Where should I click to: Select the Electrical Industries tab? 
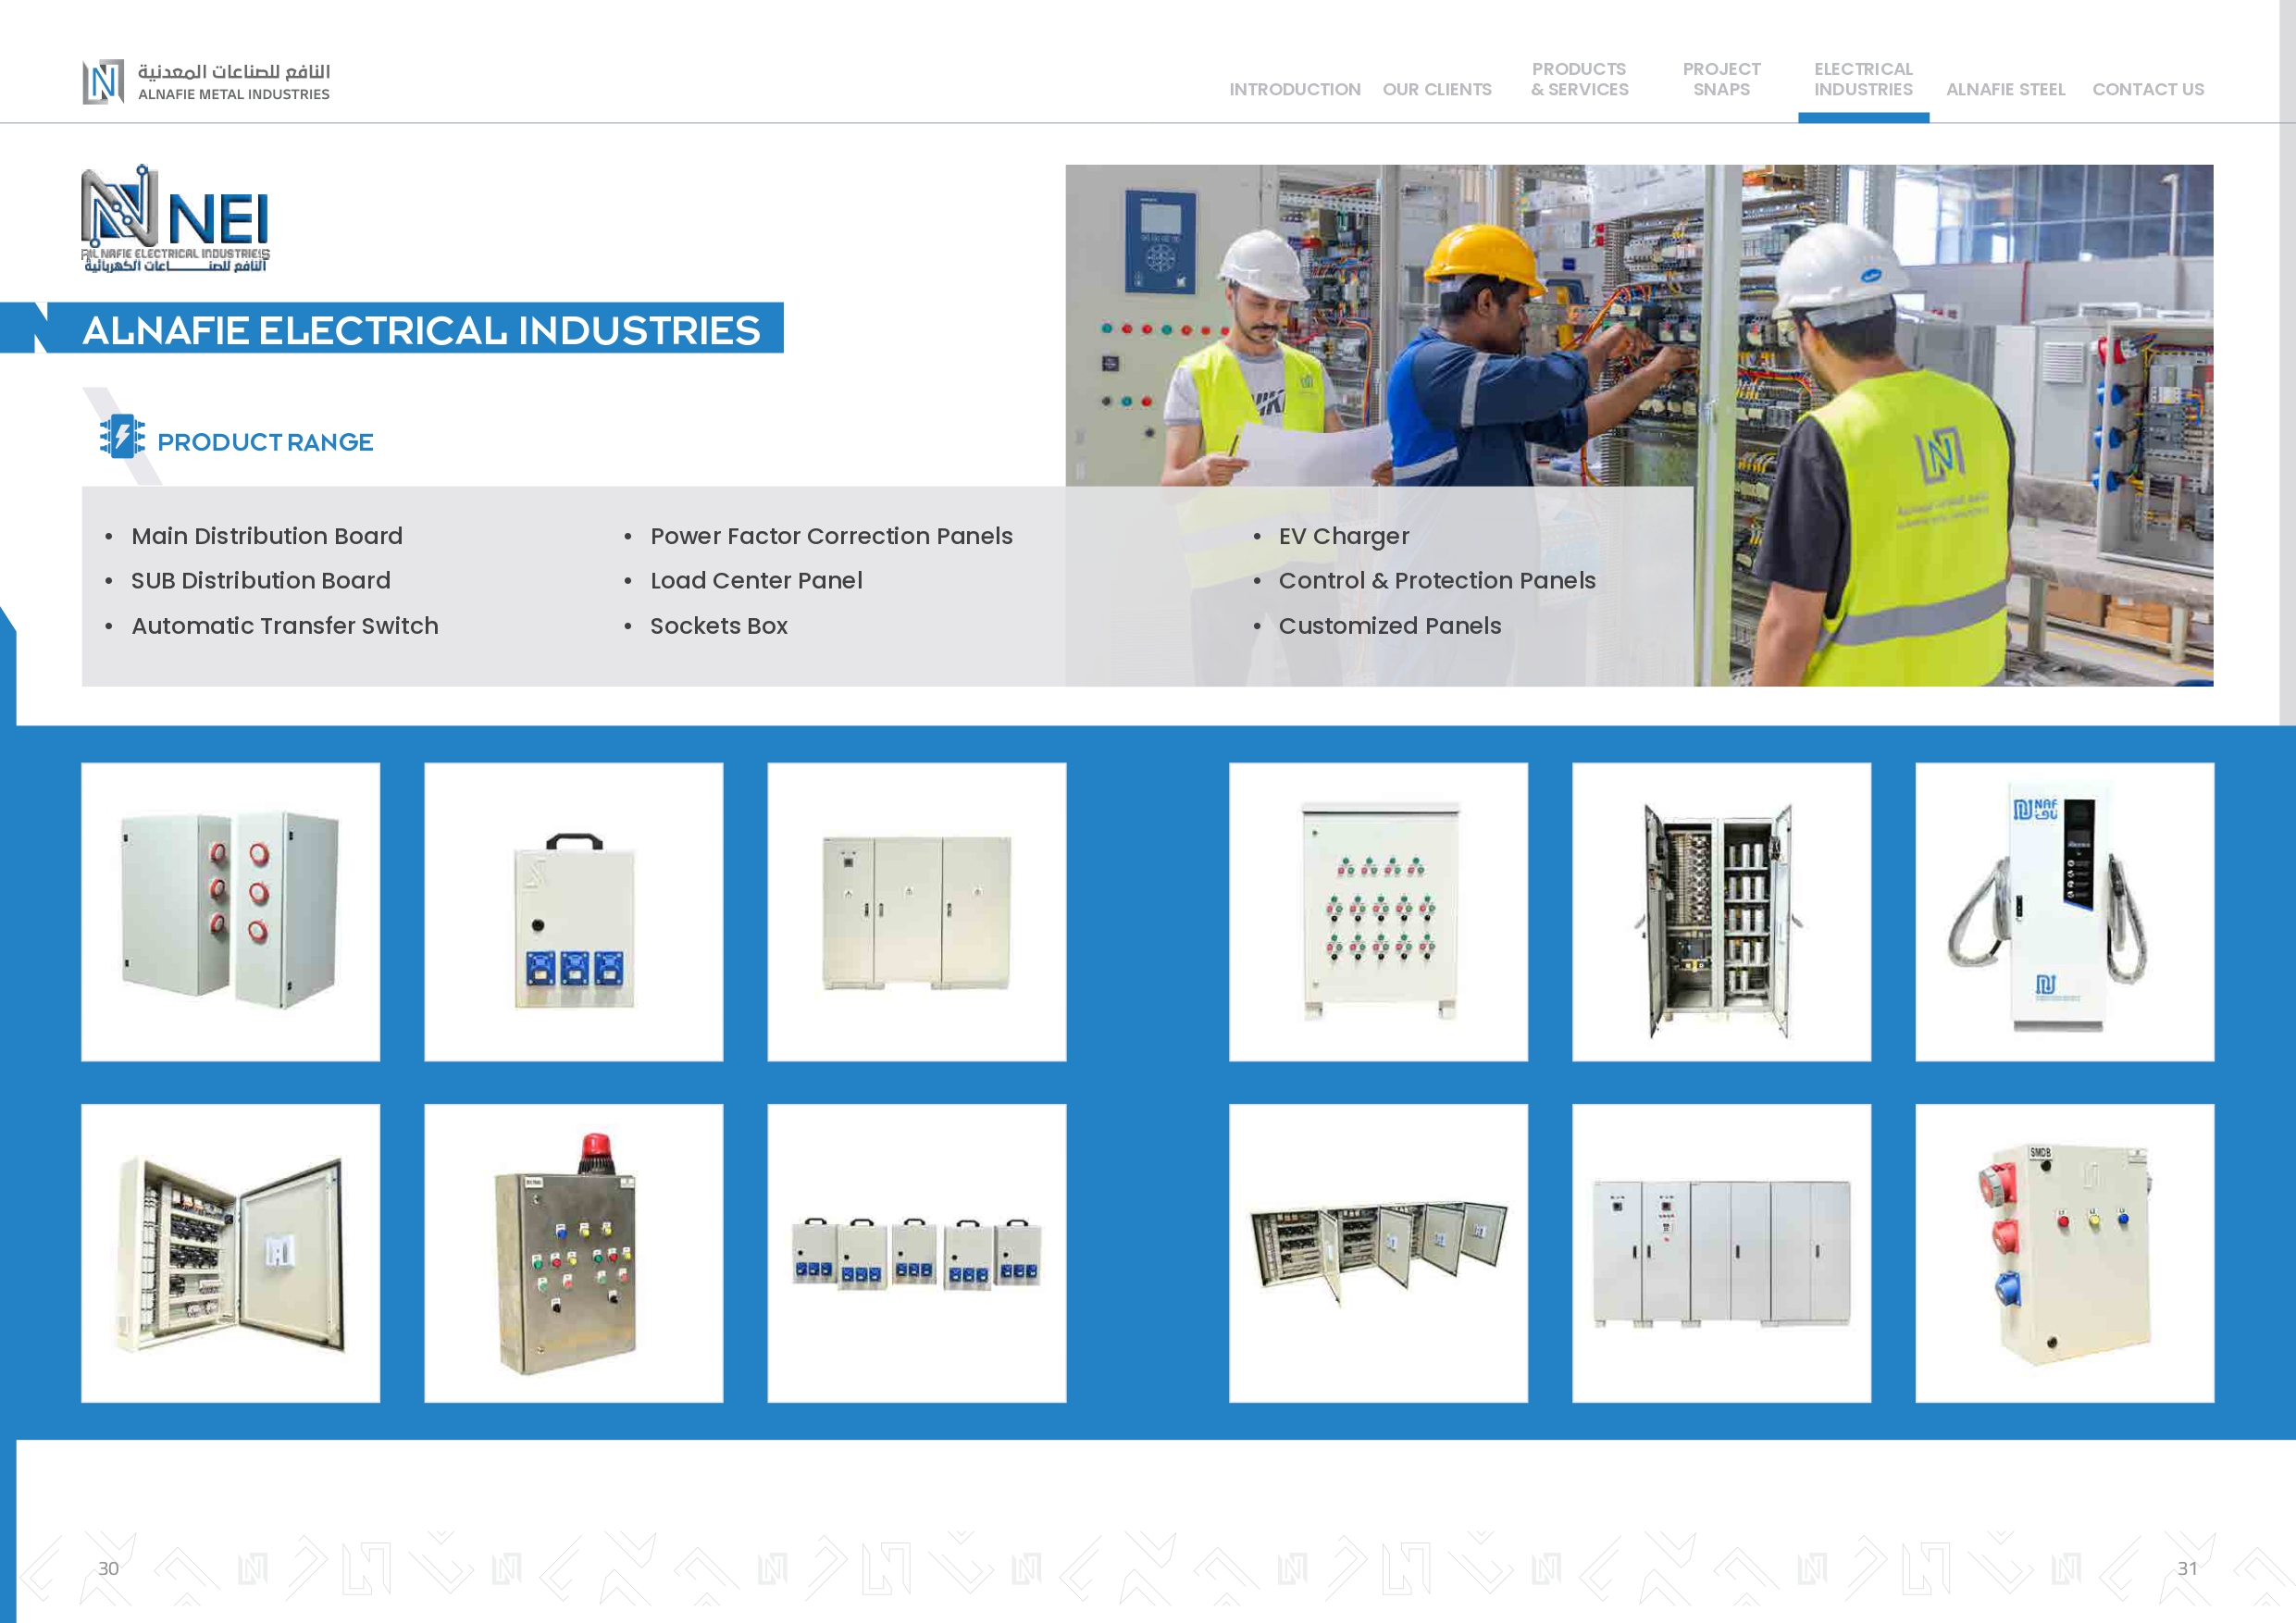(x=1863, y=79)
